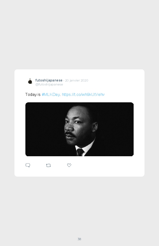Screen dimensions: 159x246
Task: Click the dot separator before the date
Action: [x=64, y=81]
